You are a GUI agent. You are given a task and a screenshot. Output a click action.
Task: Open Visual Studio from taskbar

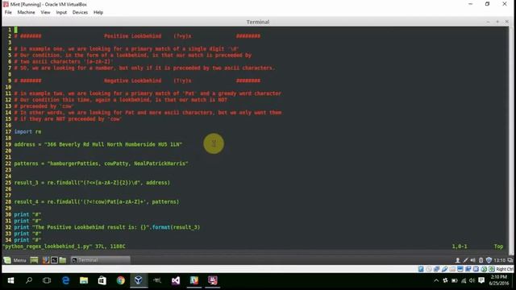click(x=176, y=280)
